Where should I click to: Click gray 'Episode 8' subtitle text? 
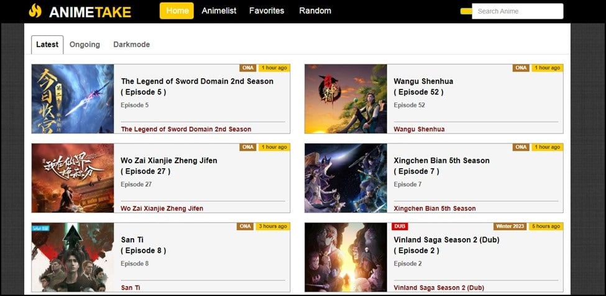134,264
